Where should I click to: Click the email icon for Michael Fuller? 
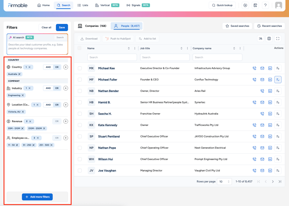click(262, 80)
